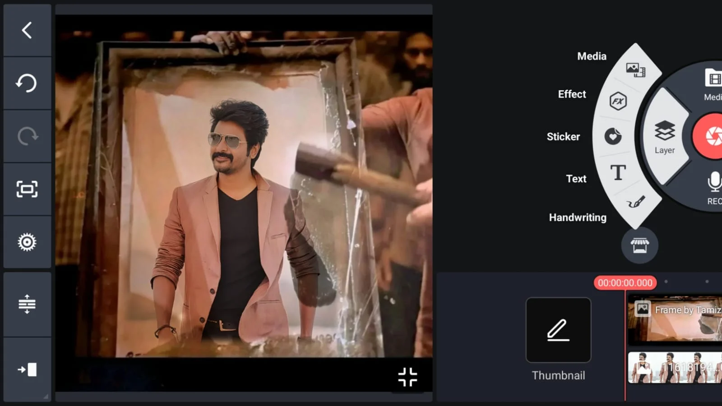
Task: Click the 'Text' label text
Action: (576, 179)
